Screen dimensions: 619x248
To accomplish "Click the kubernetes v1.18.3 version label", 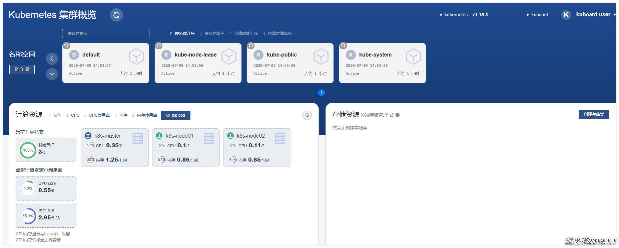I will click(x=464, y=15).
